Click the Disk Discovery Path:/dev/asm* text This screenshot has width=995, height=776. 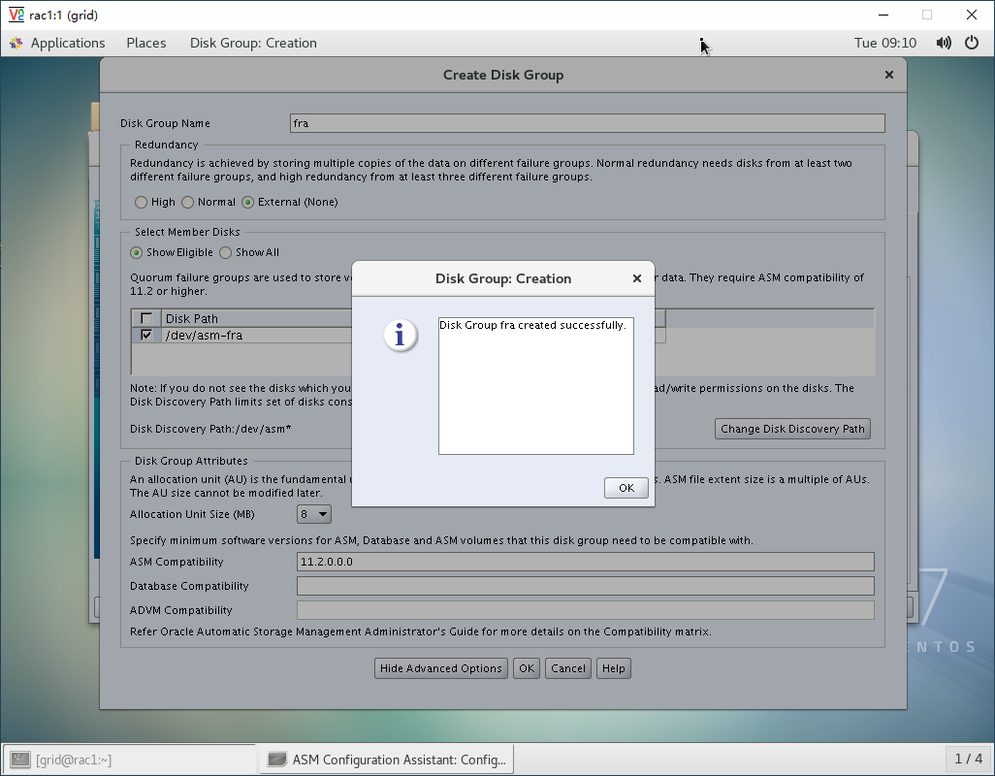210,429
